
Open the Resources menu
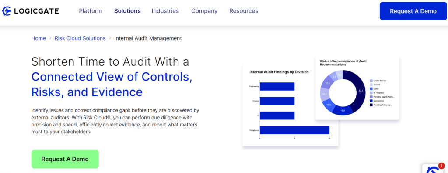tap(244, 11)
